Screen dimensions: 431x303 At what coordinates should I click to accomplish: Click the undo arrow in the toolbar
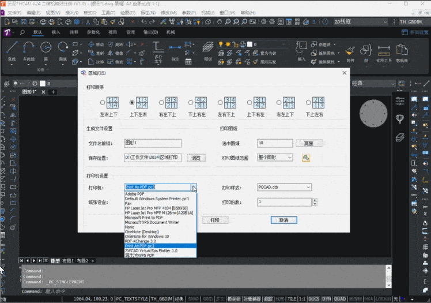coord(143,22)
